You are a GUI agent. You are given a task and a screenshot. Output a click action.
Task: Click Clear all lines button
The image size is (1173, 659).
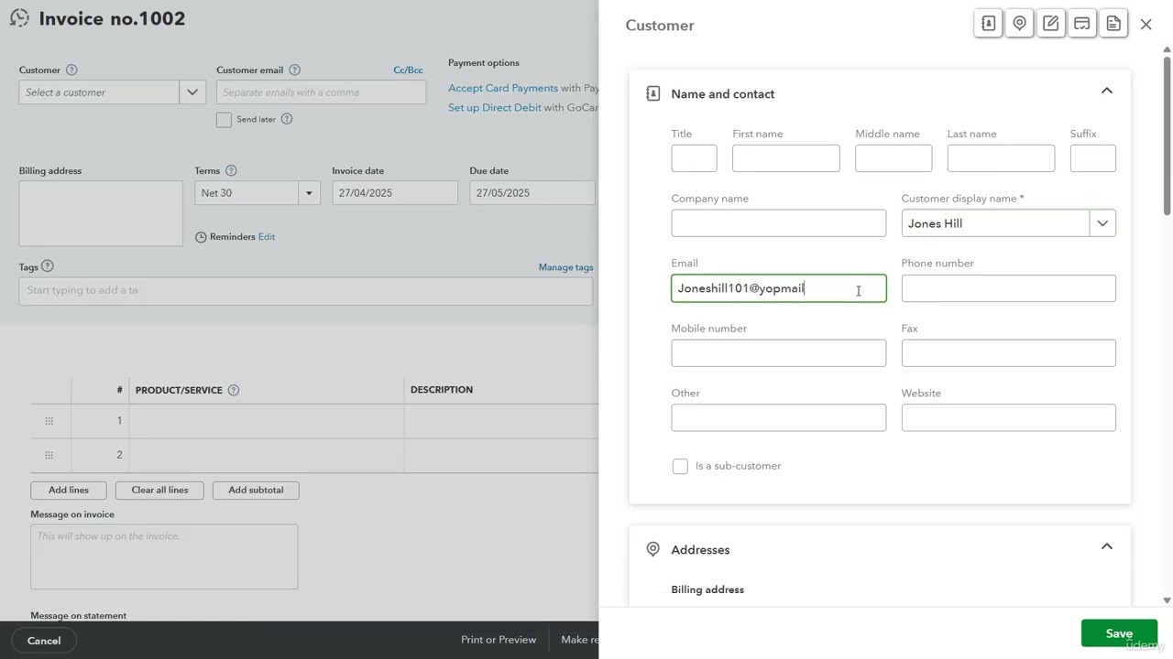coord(159,490)
